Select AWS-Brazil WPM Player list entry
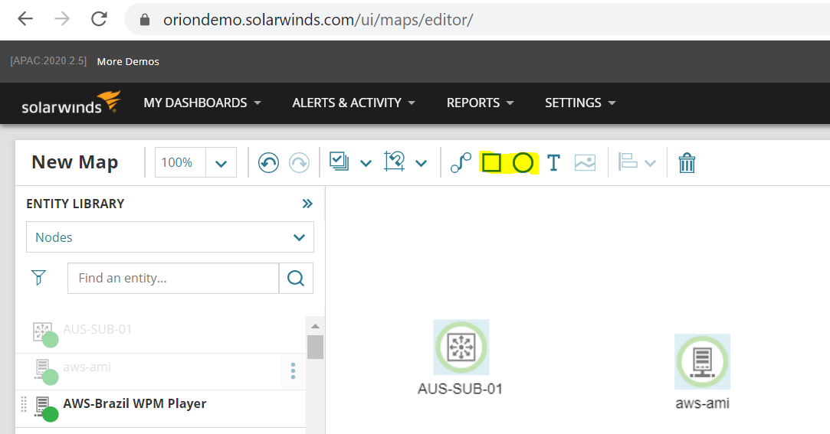The width and height of the screenshot is (830, 434). tap(134, 403)
